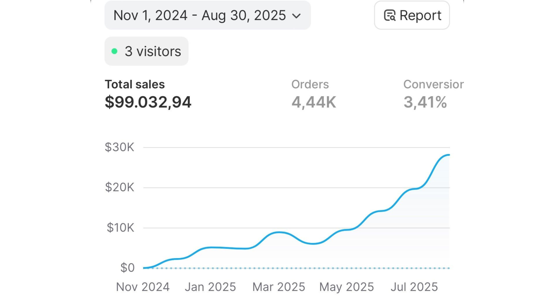Click the report magnifier icon
This screenshot has height=302, width=537.
tap(390, 16)
